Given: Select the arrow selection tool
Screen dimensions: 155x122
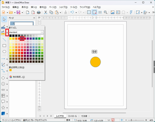Looking at the screenshot, I should (4, 19).
